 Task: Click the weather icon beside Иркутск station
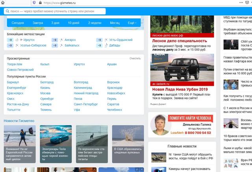(x=17, y=40)
